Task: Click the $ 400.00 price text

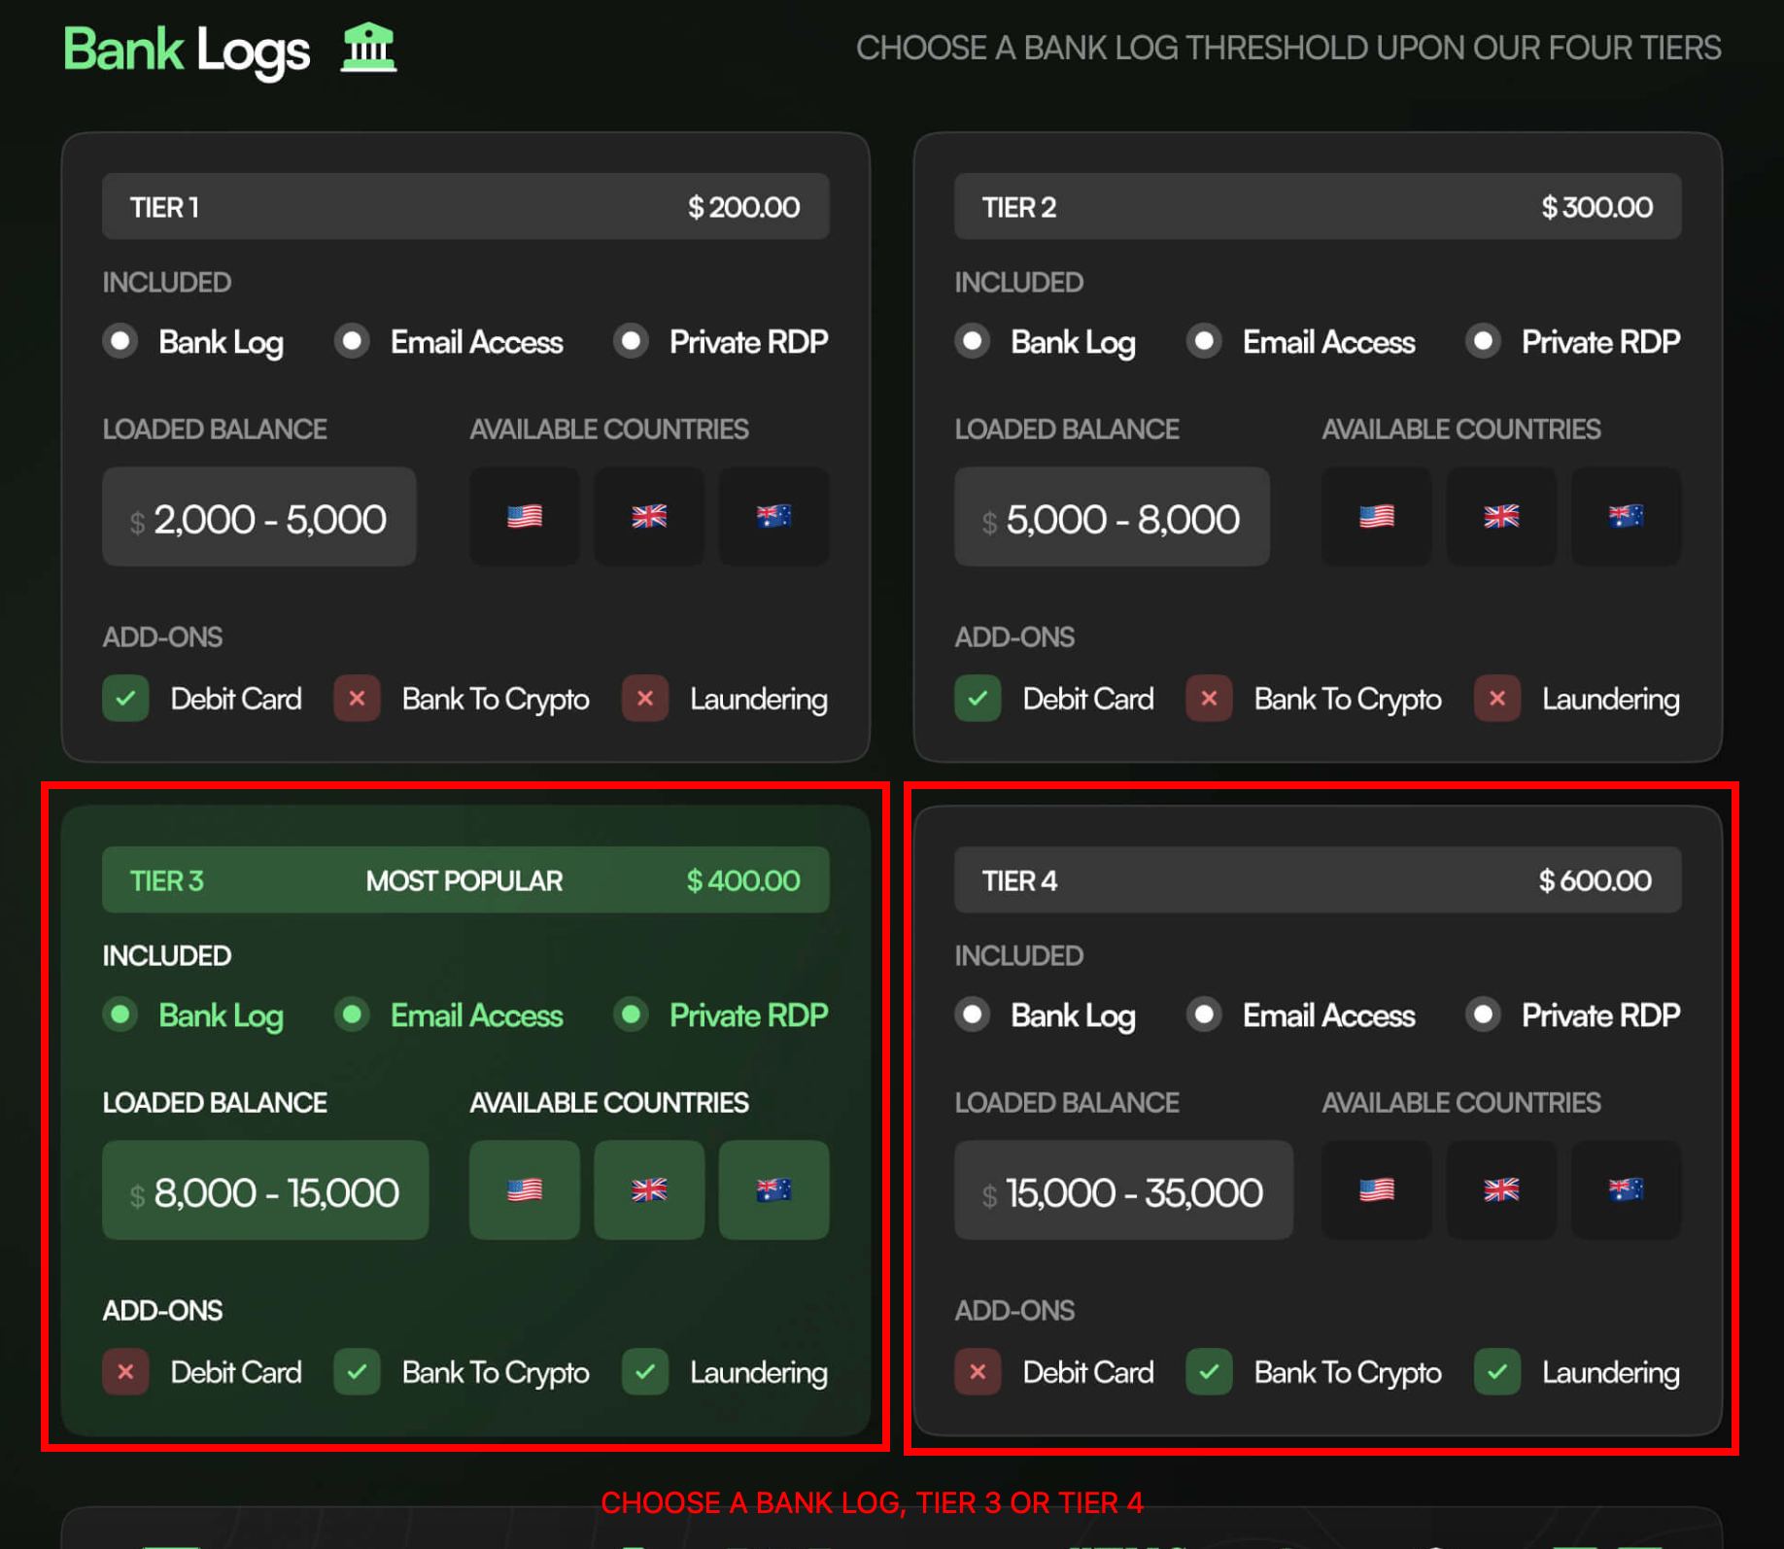Action: pos(743,880)
